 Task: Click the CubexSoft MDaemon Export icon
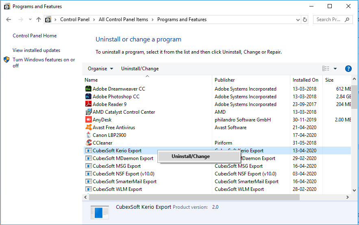tap(88, 158)
